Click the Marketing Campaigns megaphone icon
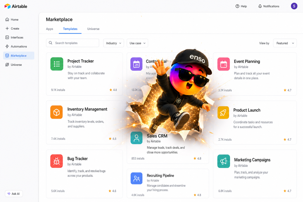Image resolution: width=303 pixels, height=202 pixels. (224, 161)
